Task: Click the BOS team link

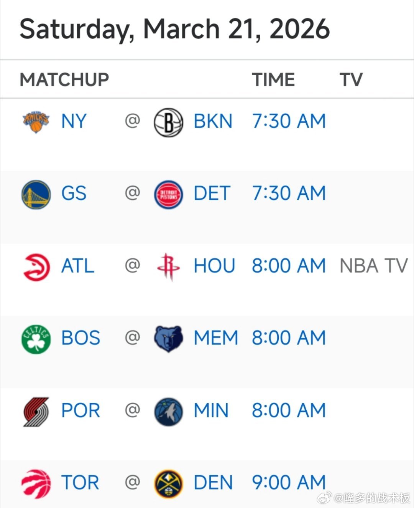Action: pos(81,338)
